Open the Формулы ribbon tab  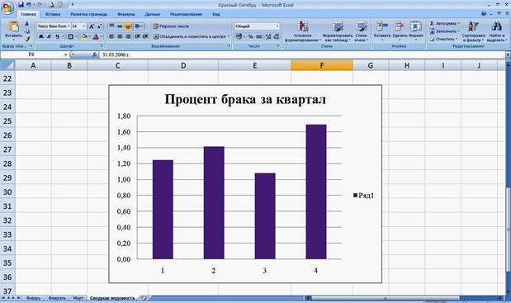[x=125, y=14]
